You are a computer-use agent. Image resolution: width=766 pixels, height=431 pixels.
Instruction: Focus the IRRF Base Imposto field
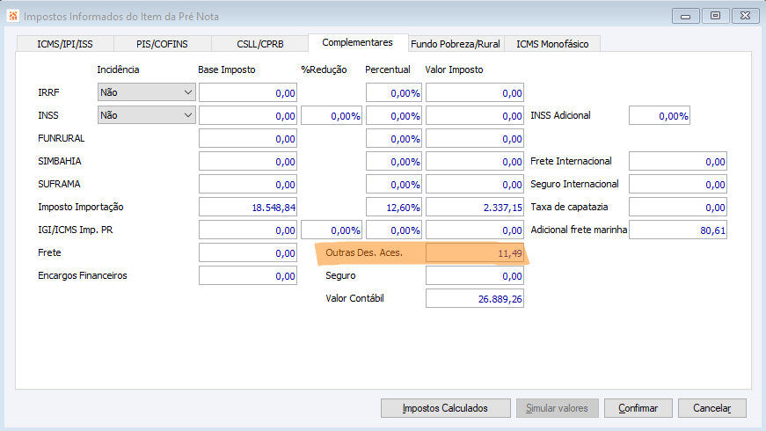click(248, 93)
